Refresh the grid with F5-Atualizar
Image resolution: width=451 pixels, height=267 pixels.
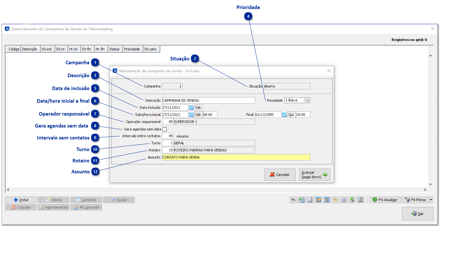pos(385,200)
